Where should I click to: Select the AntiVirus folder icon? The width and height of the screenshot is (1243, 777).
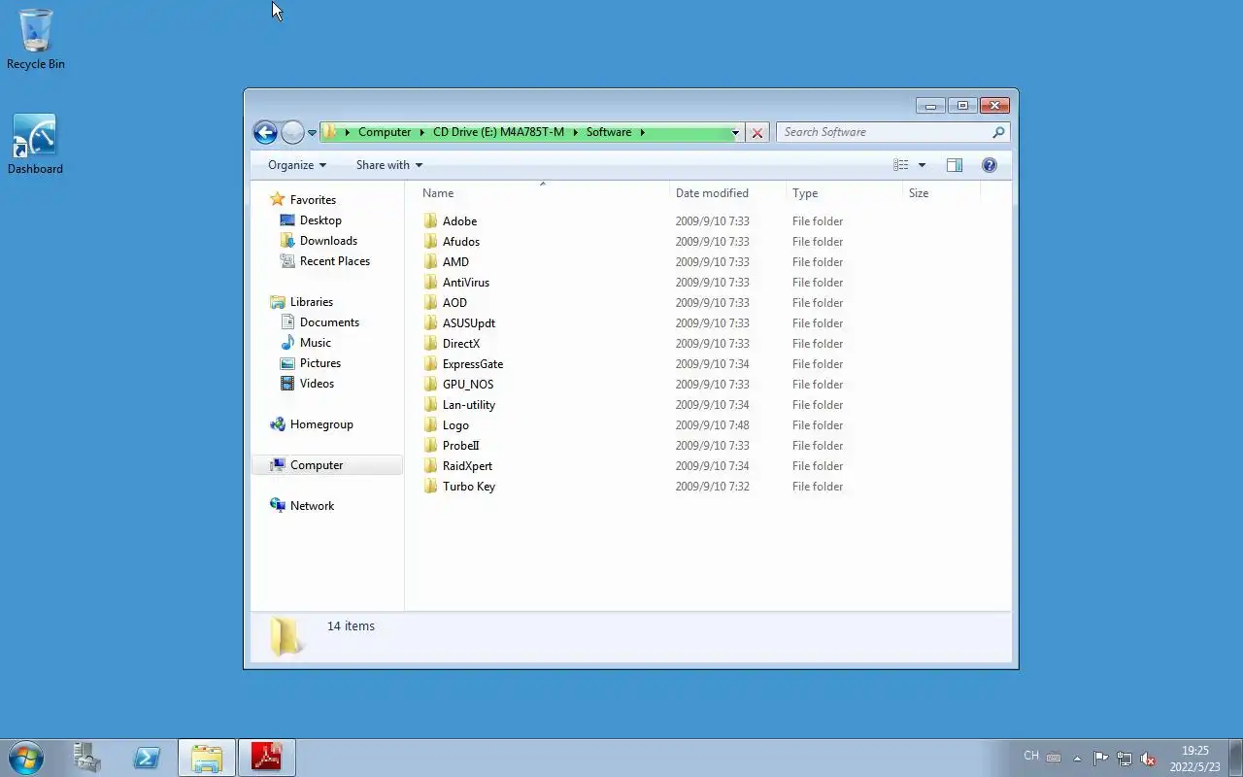(x=431, y=283)
